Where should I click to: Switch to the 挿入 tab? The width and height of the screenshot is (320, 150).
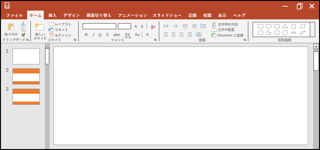tap(52, 15)
